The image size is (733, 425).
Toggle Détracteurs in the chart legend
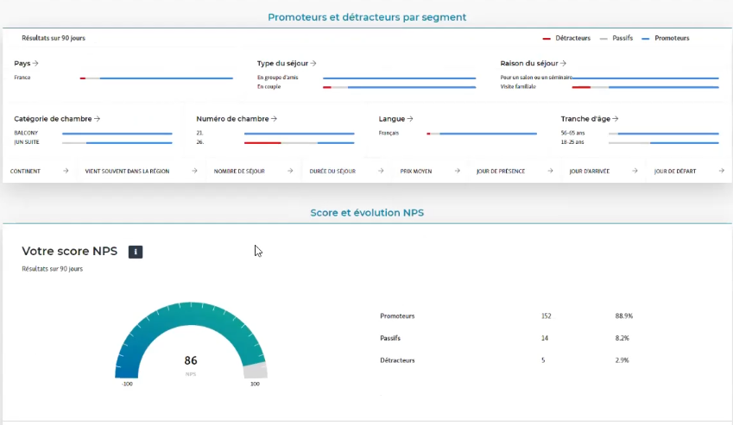click(566, 38)
